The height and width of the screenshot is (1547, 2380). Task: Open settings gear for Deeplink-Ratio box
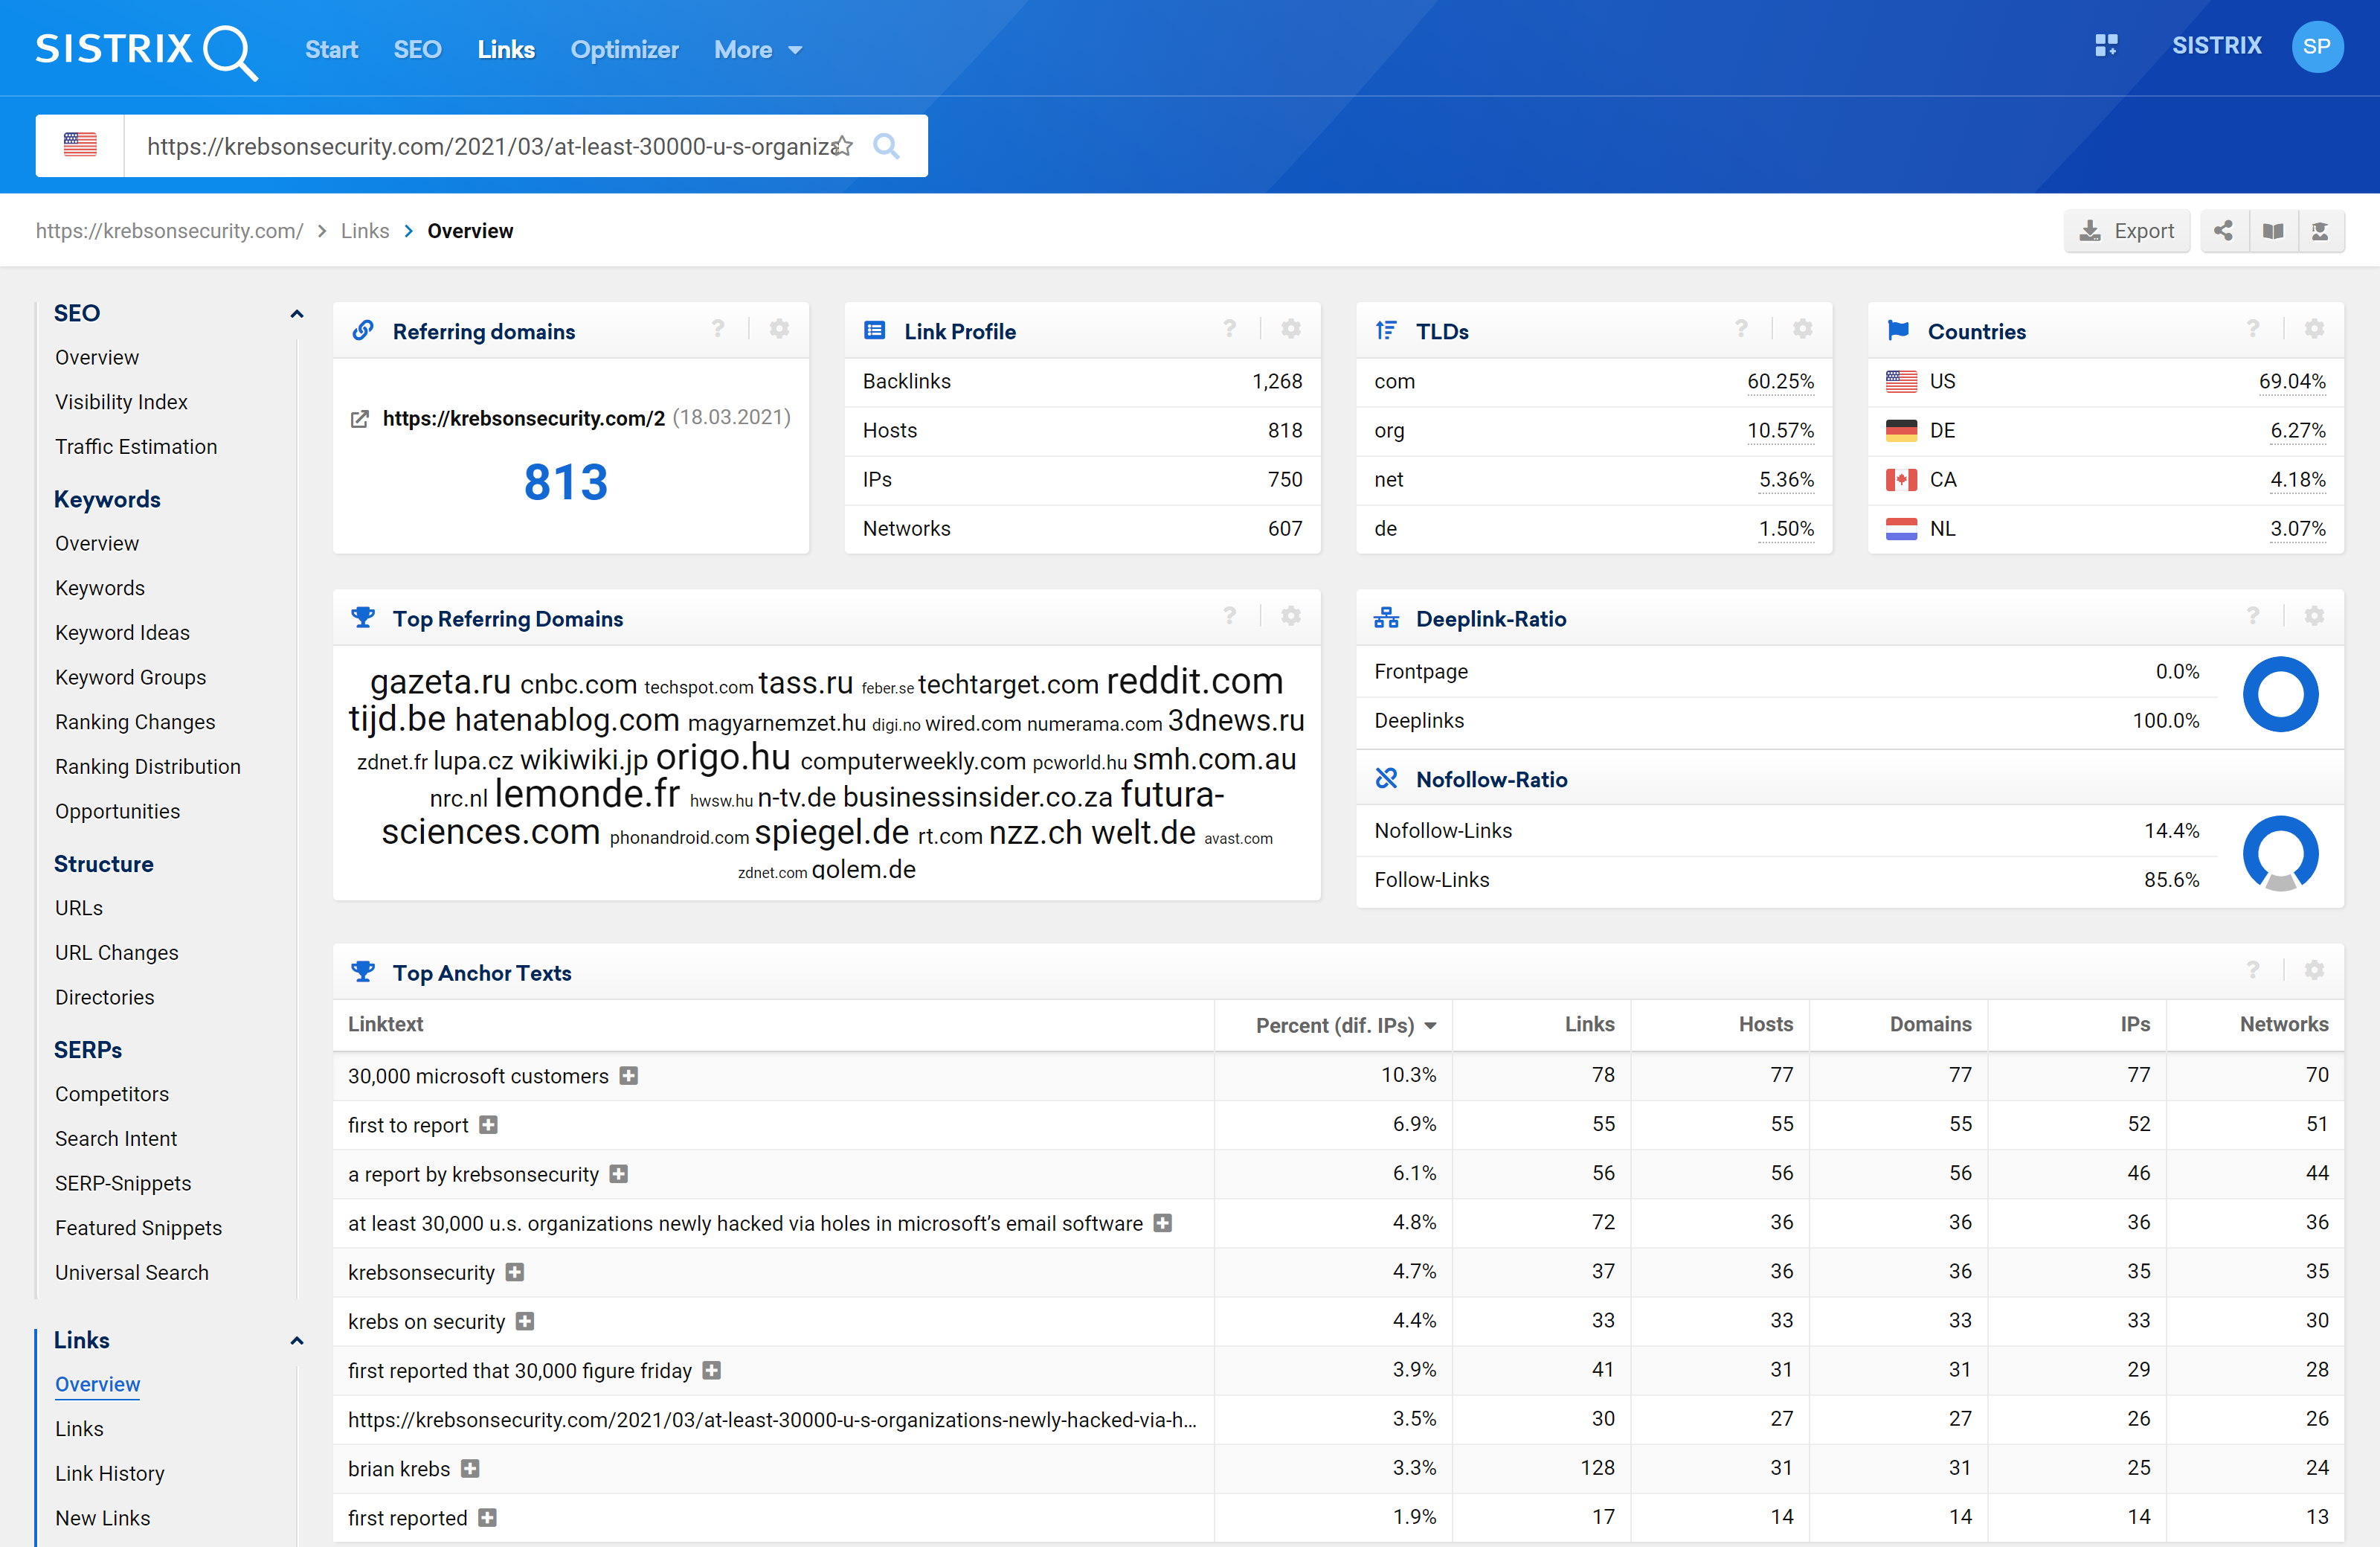[2314, 616]
